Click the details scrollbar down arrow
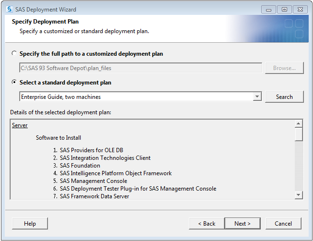Screen dimensions: 313x241 click(x=299, y=194)
